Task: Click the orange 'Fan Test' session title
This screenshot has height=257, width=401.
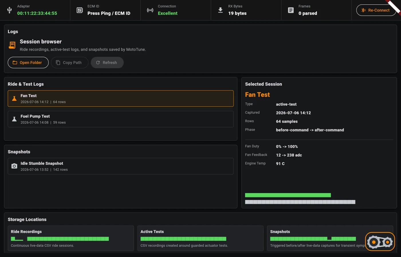Action: click(x=257, y=95)
